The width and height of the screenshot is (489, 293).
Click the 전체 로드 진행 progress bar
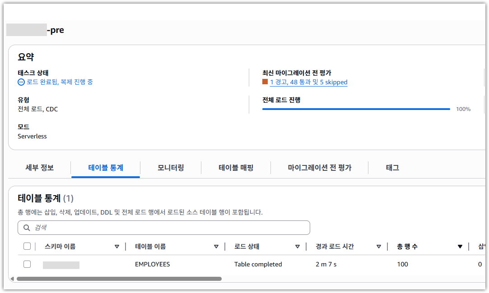click(x=356, y=109)
